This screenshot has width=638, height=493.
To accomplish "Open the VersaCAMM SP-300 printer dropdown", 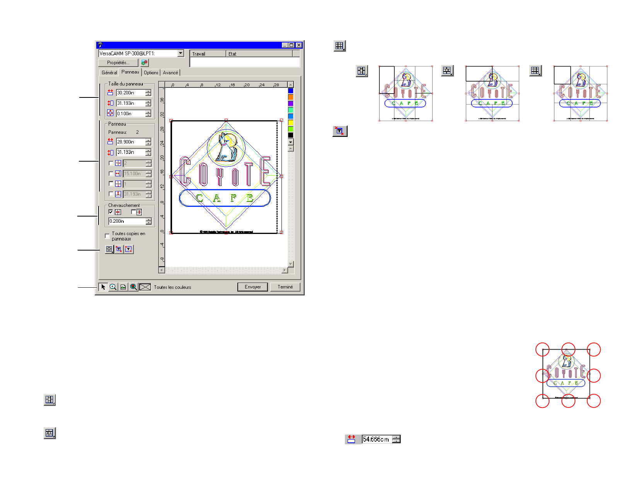I will pyautogui.click(x=181, y=53).
